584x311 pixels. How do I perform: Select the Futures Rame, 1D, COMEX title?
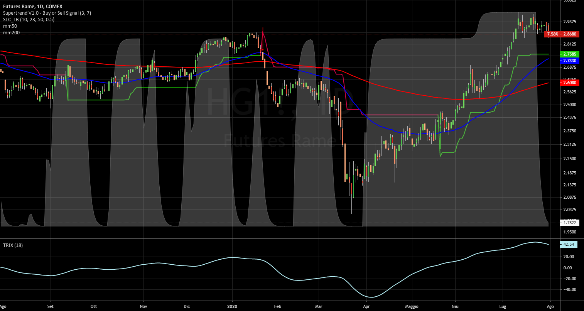click(33, 7)
